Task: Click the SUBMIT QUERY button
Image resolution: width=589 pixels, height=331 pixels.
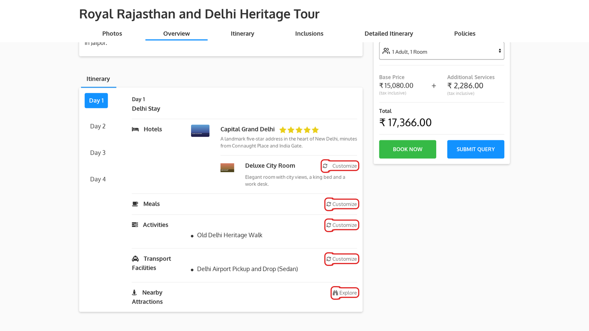Action: 476,149
